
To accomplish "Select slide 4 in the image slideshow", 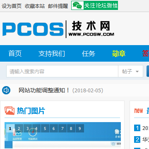I will click(x=36, y=128).
